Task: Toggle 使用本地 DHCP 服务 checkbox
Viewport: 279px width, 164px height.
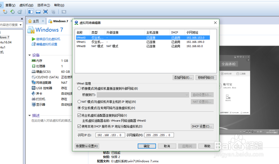Action: click(79, 126)
